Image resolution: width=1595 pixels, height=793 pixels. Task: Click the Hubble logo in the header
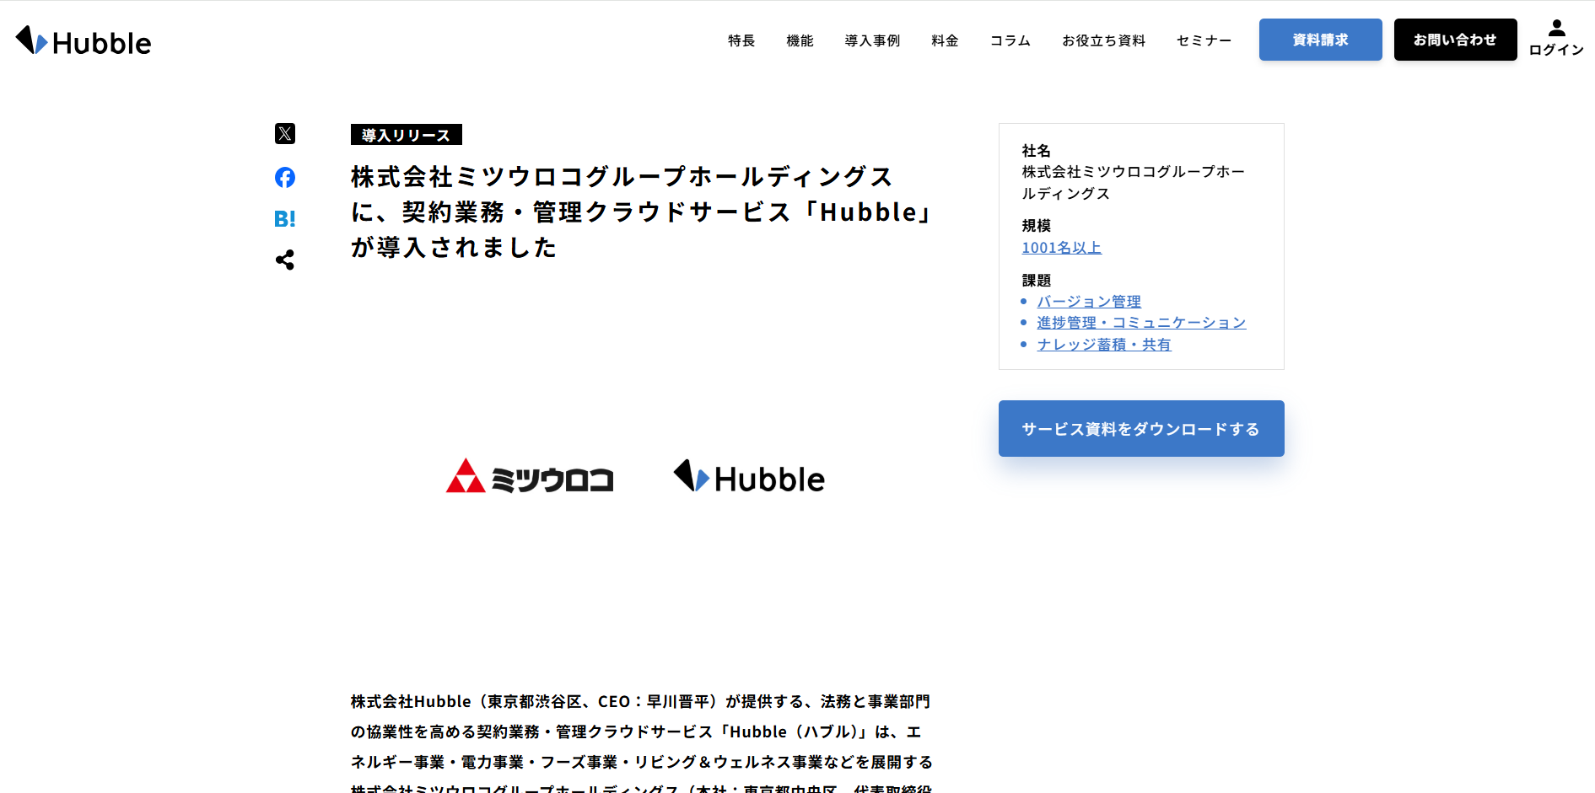click(83, 40)
